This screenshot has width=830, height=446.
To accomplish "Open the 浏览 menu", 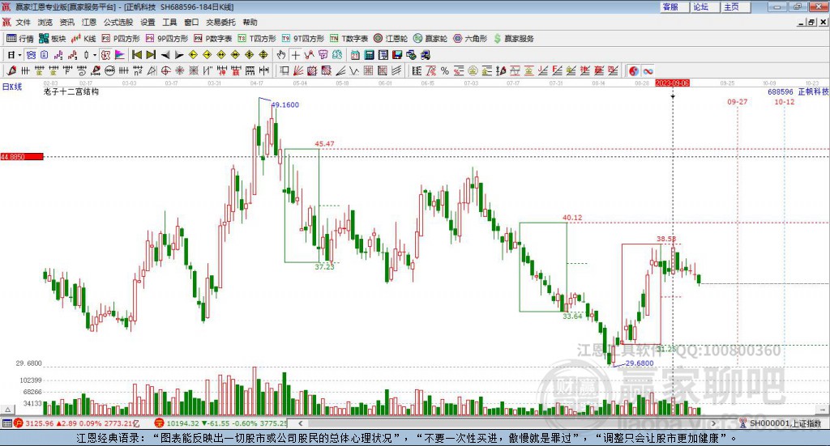I will (45, 22).
